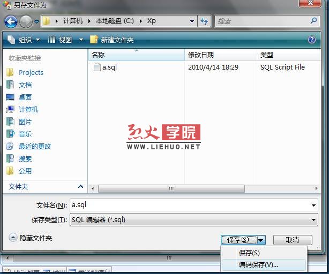
Task: Click the 取消 cancel button
Action: pyautogui.click(x=293, y=240)
